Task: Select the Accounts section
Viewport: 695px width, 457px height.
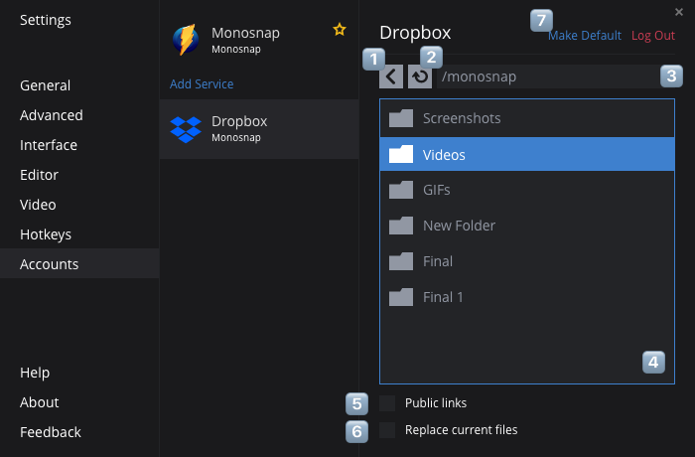Action: coord(79,263)
